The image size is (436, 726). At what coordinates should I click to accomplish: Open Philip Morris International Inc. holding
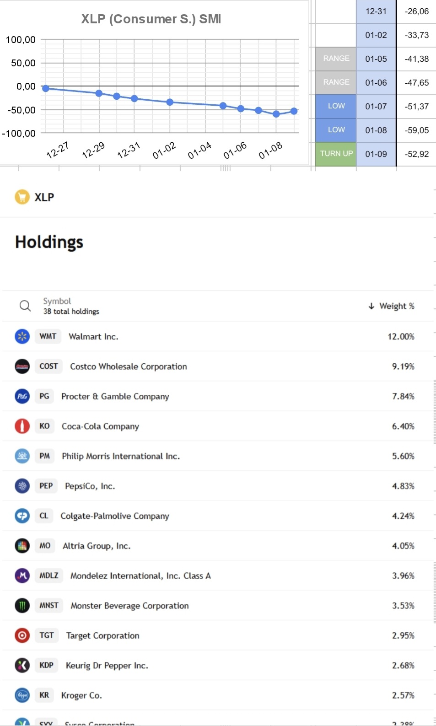coord(121,456)
